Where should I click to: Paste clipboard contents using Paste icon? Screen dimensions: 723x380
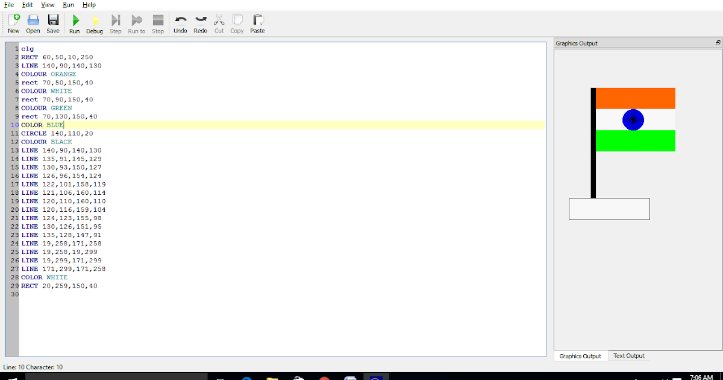(x=257, y=23)
